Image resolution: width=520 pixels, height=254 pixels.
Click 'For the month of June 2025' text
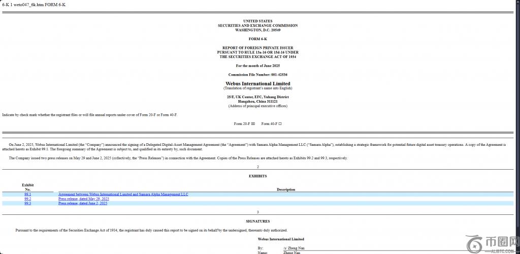[257, 66]
